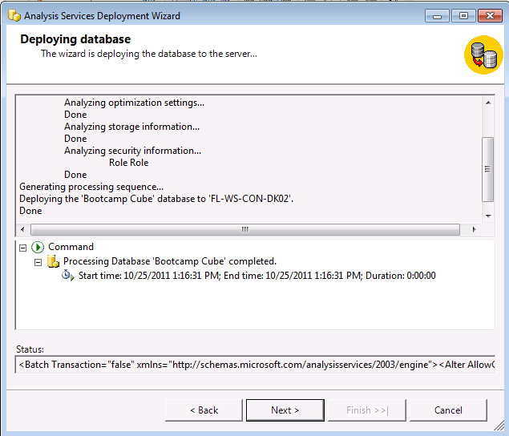Cancel the deployment wizard
509x436 pixels.
tap(448, 410)
